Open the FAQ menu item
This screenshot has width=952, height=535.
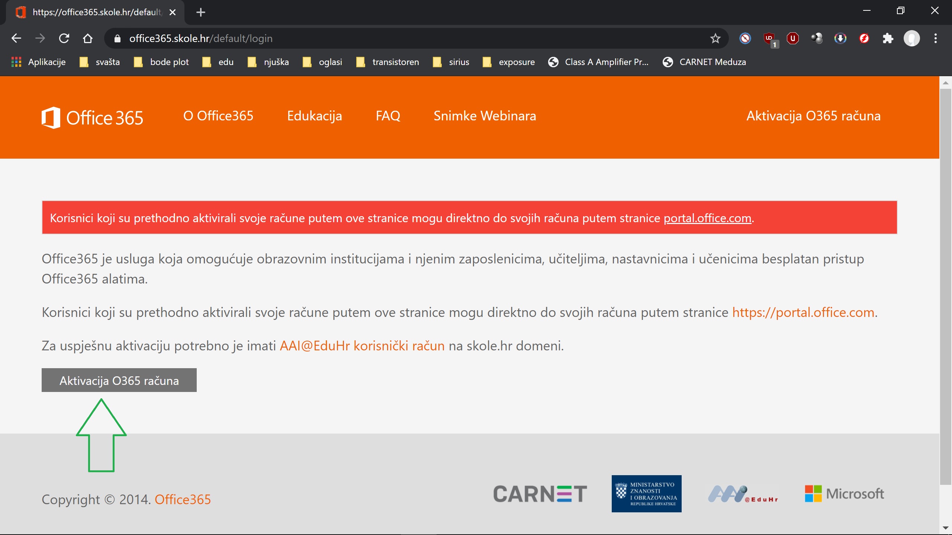click(x=388, y=116)
